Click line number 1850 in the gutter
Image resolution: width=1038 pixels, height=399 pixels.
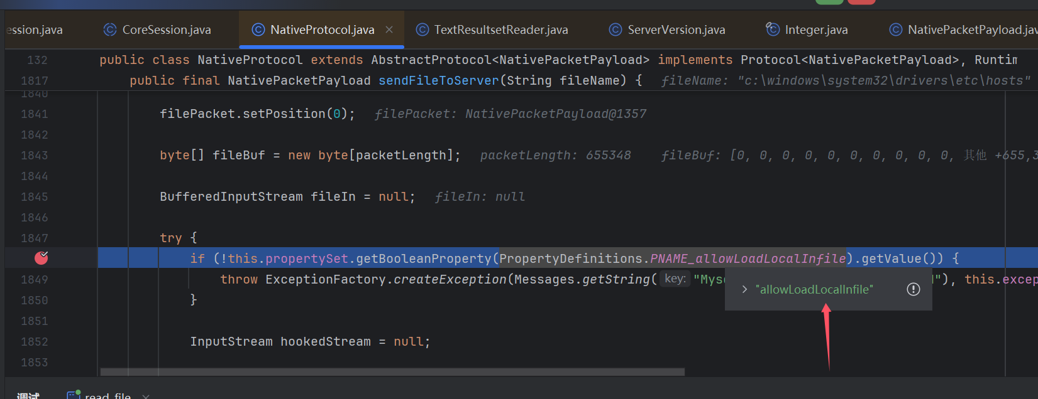(35, 301)
